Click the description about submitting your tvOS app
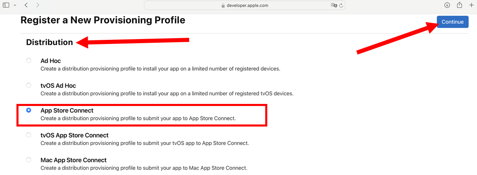The image size is (477, 175). click(x=145, y=143)
